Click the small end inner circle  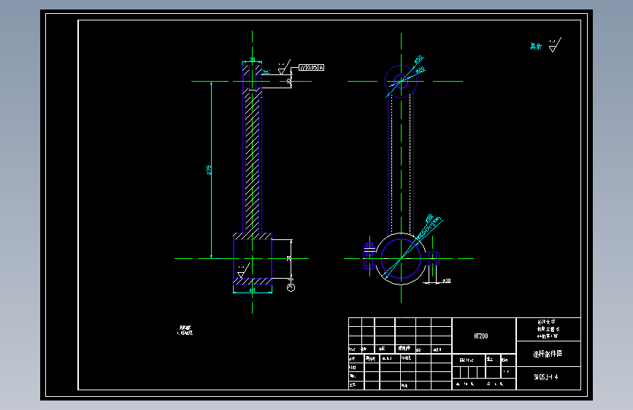(x=401, y=81)
